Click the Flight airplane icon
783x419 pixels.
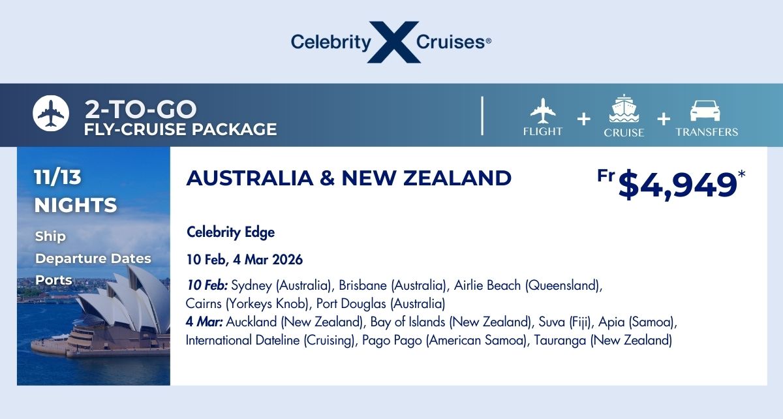(x=542, y=111)
